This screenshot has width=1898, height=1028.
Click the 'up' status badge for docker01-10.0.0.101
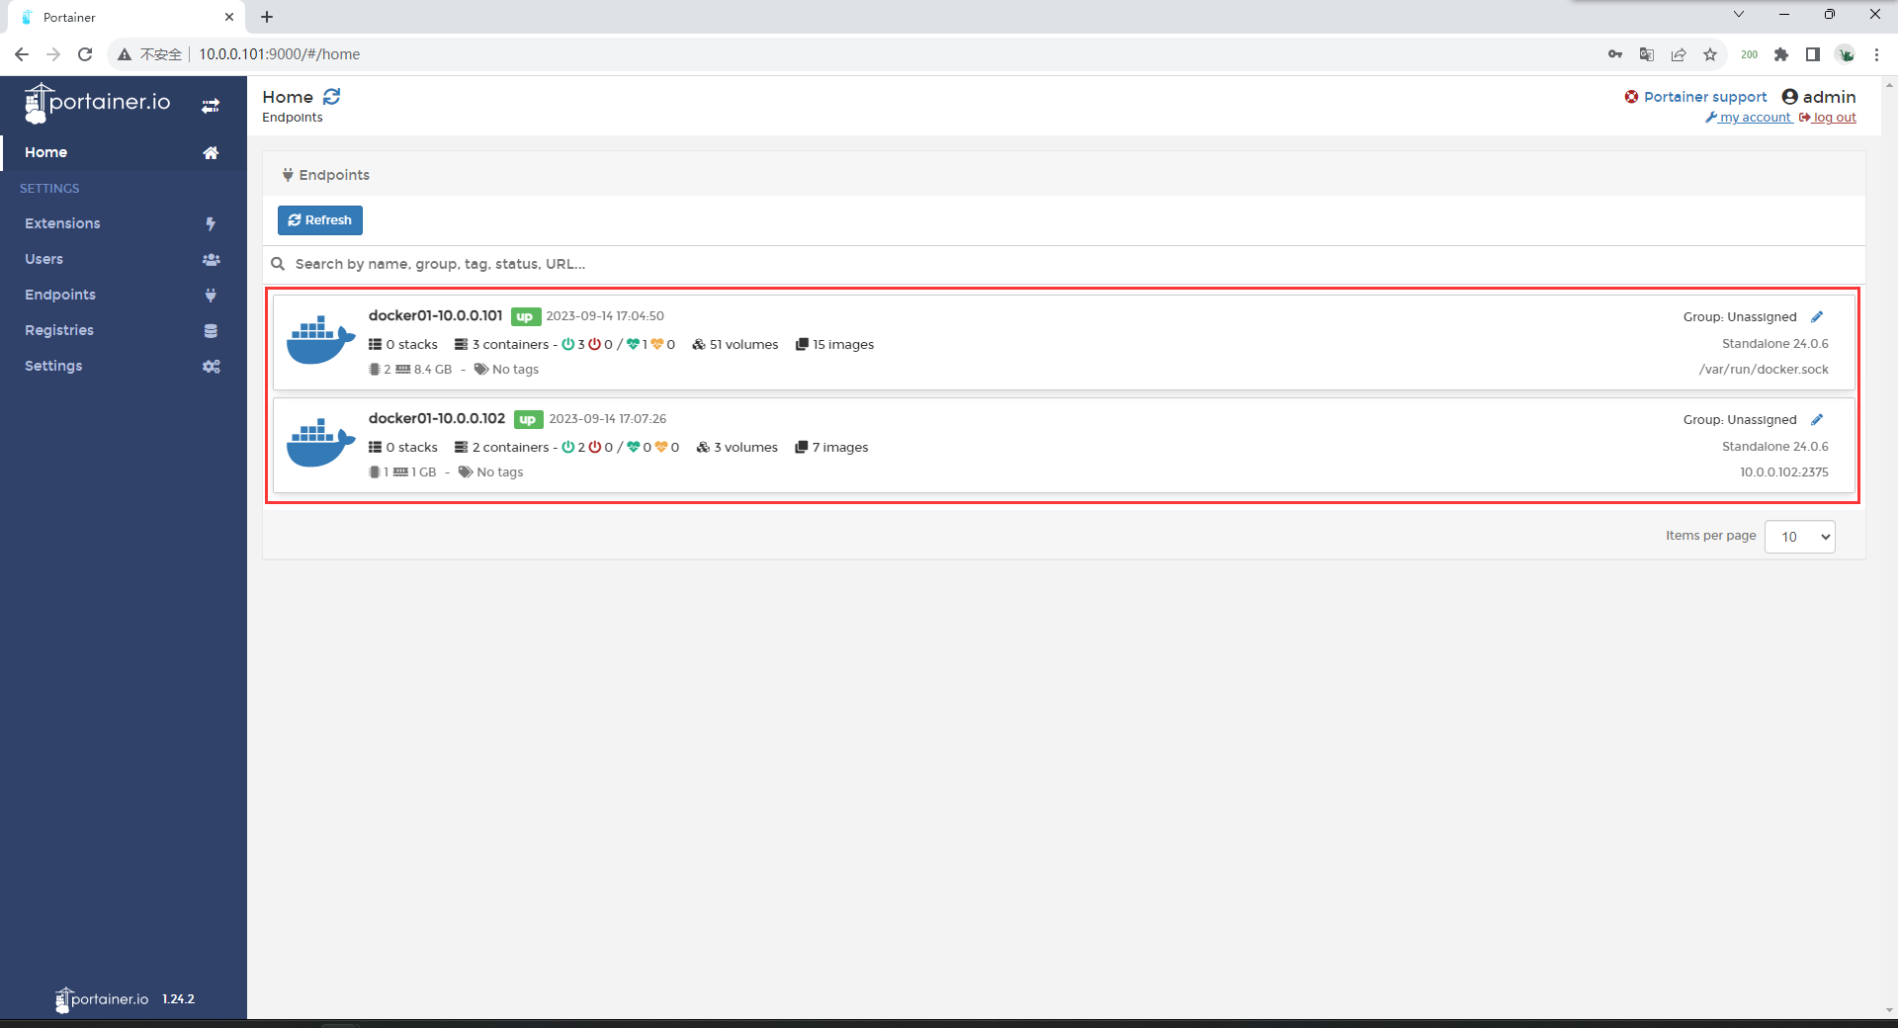525,316
